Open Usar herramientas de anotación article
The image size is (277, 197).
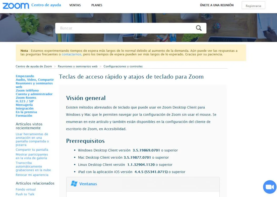32,139
